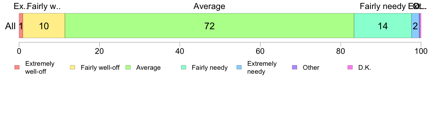431x133 pixels.
Task: Click the green Average legend swatch
Action: [x=128, y=67]
